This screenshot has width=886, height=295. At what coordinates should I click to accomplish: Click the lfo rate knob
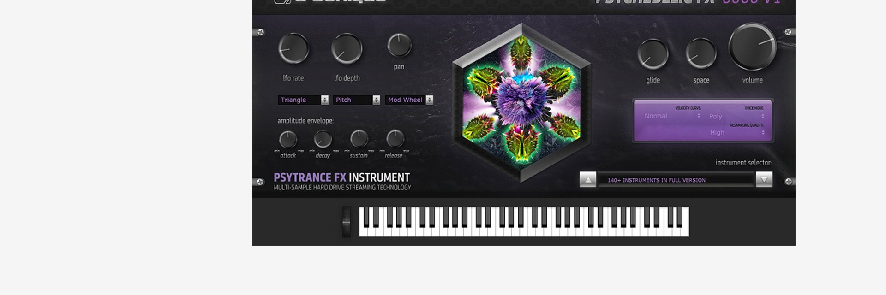293,48
